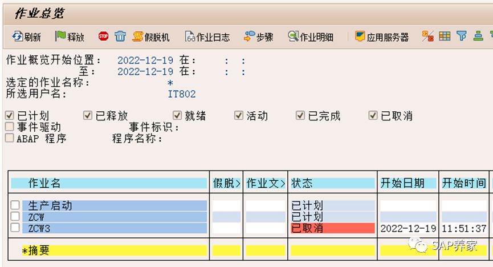Screen dimensions: 493x267
Task: Click the 已计划 status in the ZCW row
Action: click(x=333, y=217)
